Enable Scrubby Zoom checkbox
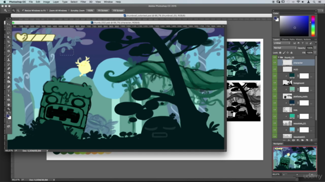The image size is (325, 182). pyautogui.click(x=69, y=11)
